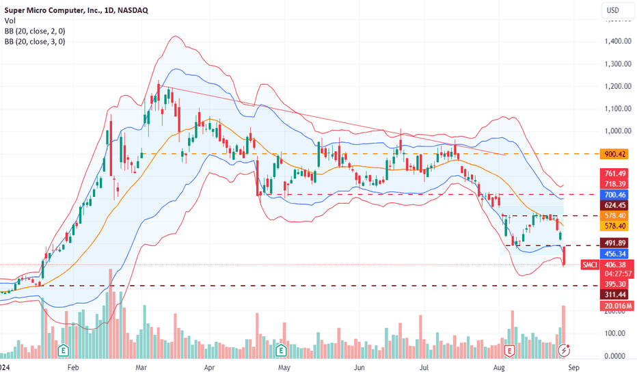
Task: Click the 456.34 blue price label
Action: click(614, 254)
